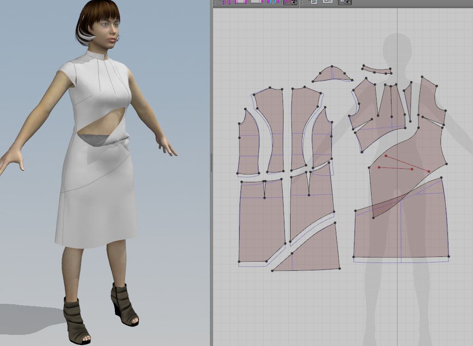
Task: Click the texture image icon in second toolbar group
Action: coord(313,2)
